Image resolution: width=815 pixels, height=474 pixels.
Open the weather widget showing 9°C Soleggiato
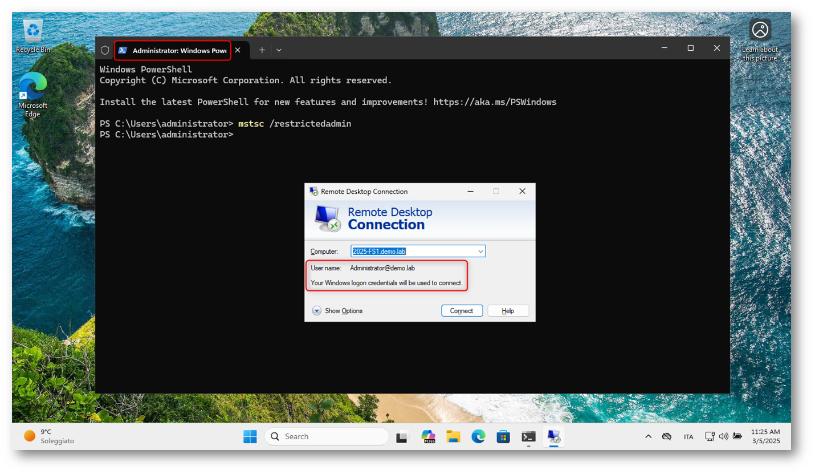tap(49, 436)
